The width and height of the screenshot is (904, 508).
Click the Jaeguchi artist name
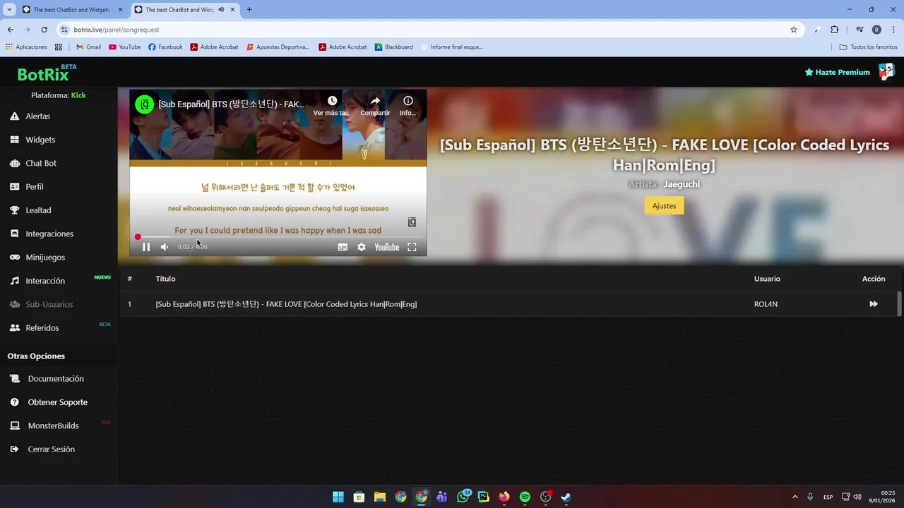pyautogui.click(x=682, y=184)
